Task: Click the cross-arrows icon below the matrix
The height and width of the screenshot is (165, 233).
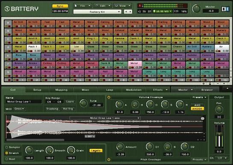Action: point(204,84)
